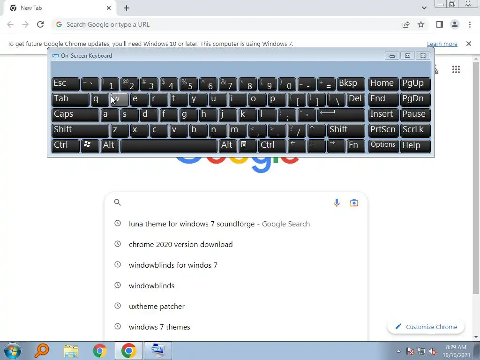Toggle right Alt key on keyboard
The image size is (480, 360).
point(228,146)
